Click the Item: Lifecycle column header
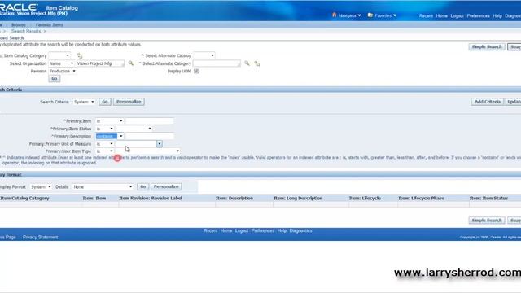This screenshot has height=293, width=521. click(x=365, y=198)
